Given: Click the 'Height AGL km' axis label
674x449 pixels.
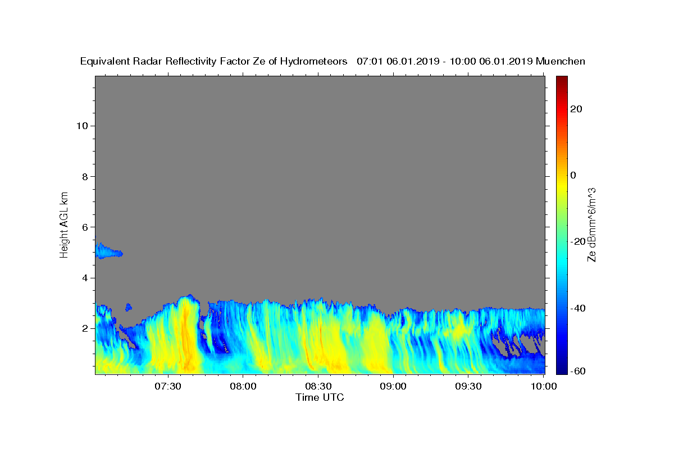Looking at the screenshot, I should [x=64, y=224].
